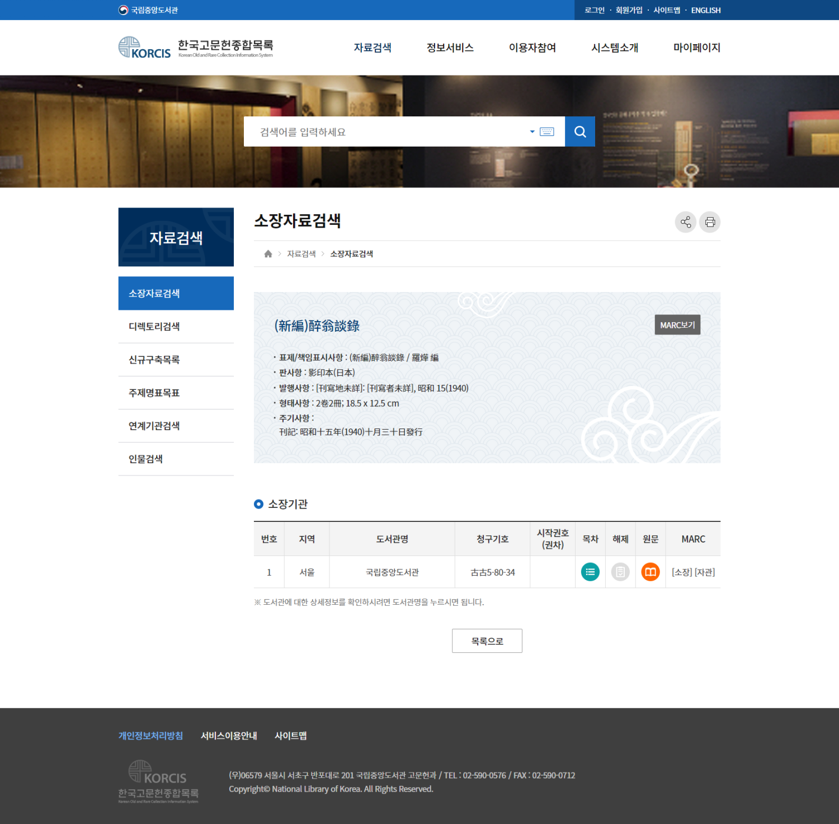
Task: Click the share icon button
Action: coord(686,222)
